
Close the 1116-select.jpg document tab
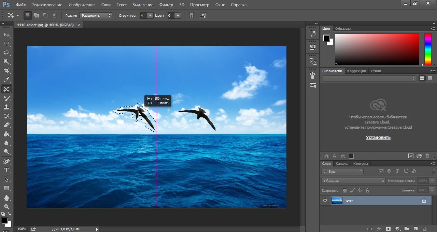click(x=79, y=25)
